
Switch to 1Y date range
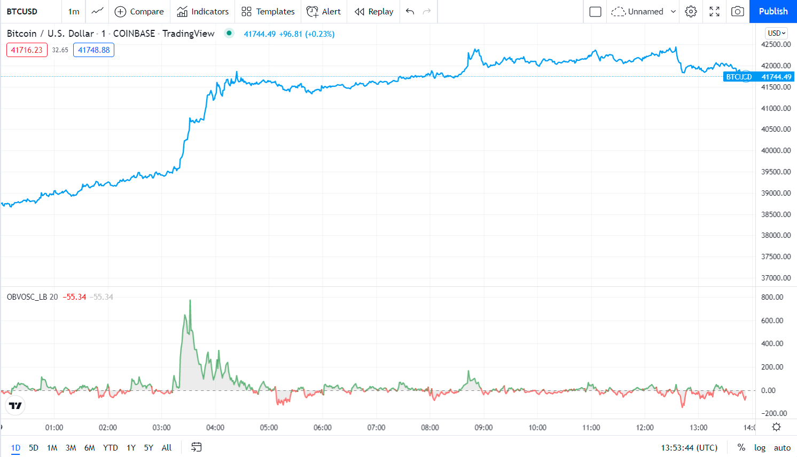pyautogui.click(x=131, y=447)
